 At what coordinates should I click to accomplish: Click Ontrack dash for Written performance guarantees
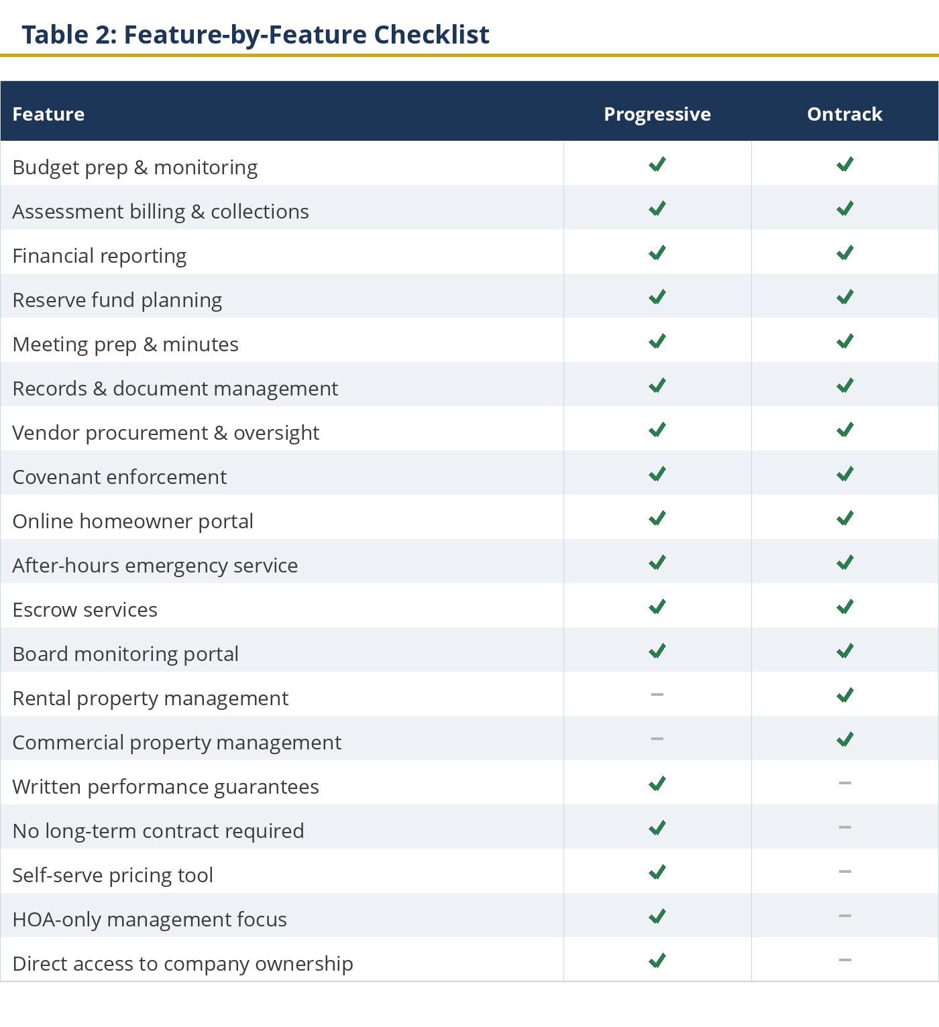[845, 783]
